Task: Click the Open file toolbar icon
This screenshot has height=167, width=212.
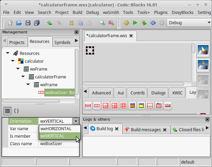Action: click(x=19, y=23)
